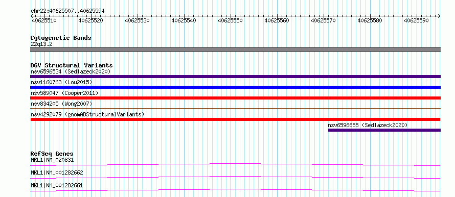455x197 pixels.
Task: Click ruler position label 40625530
Action: pyautogui.click(x=137, y=21)
